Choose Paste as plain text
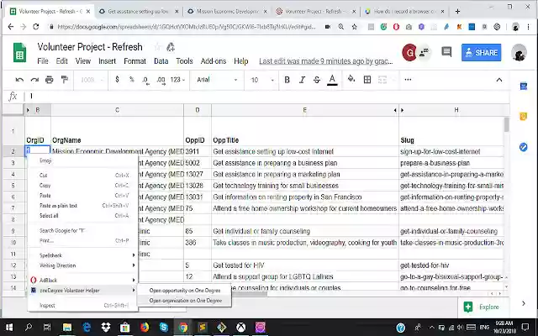 (x=83, y=206)
